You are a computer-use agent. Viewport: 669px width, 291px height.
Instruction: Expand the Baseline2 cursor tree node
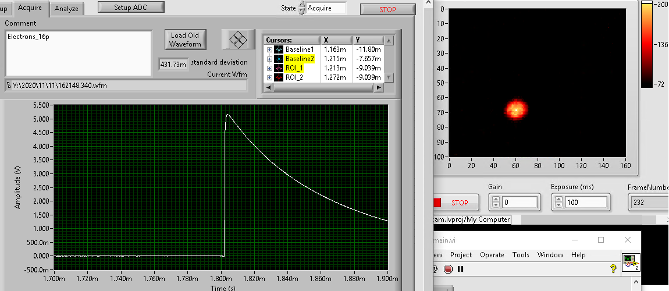coord(269,59)
